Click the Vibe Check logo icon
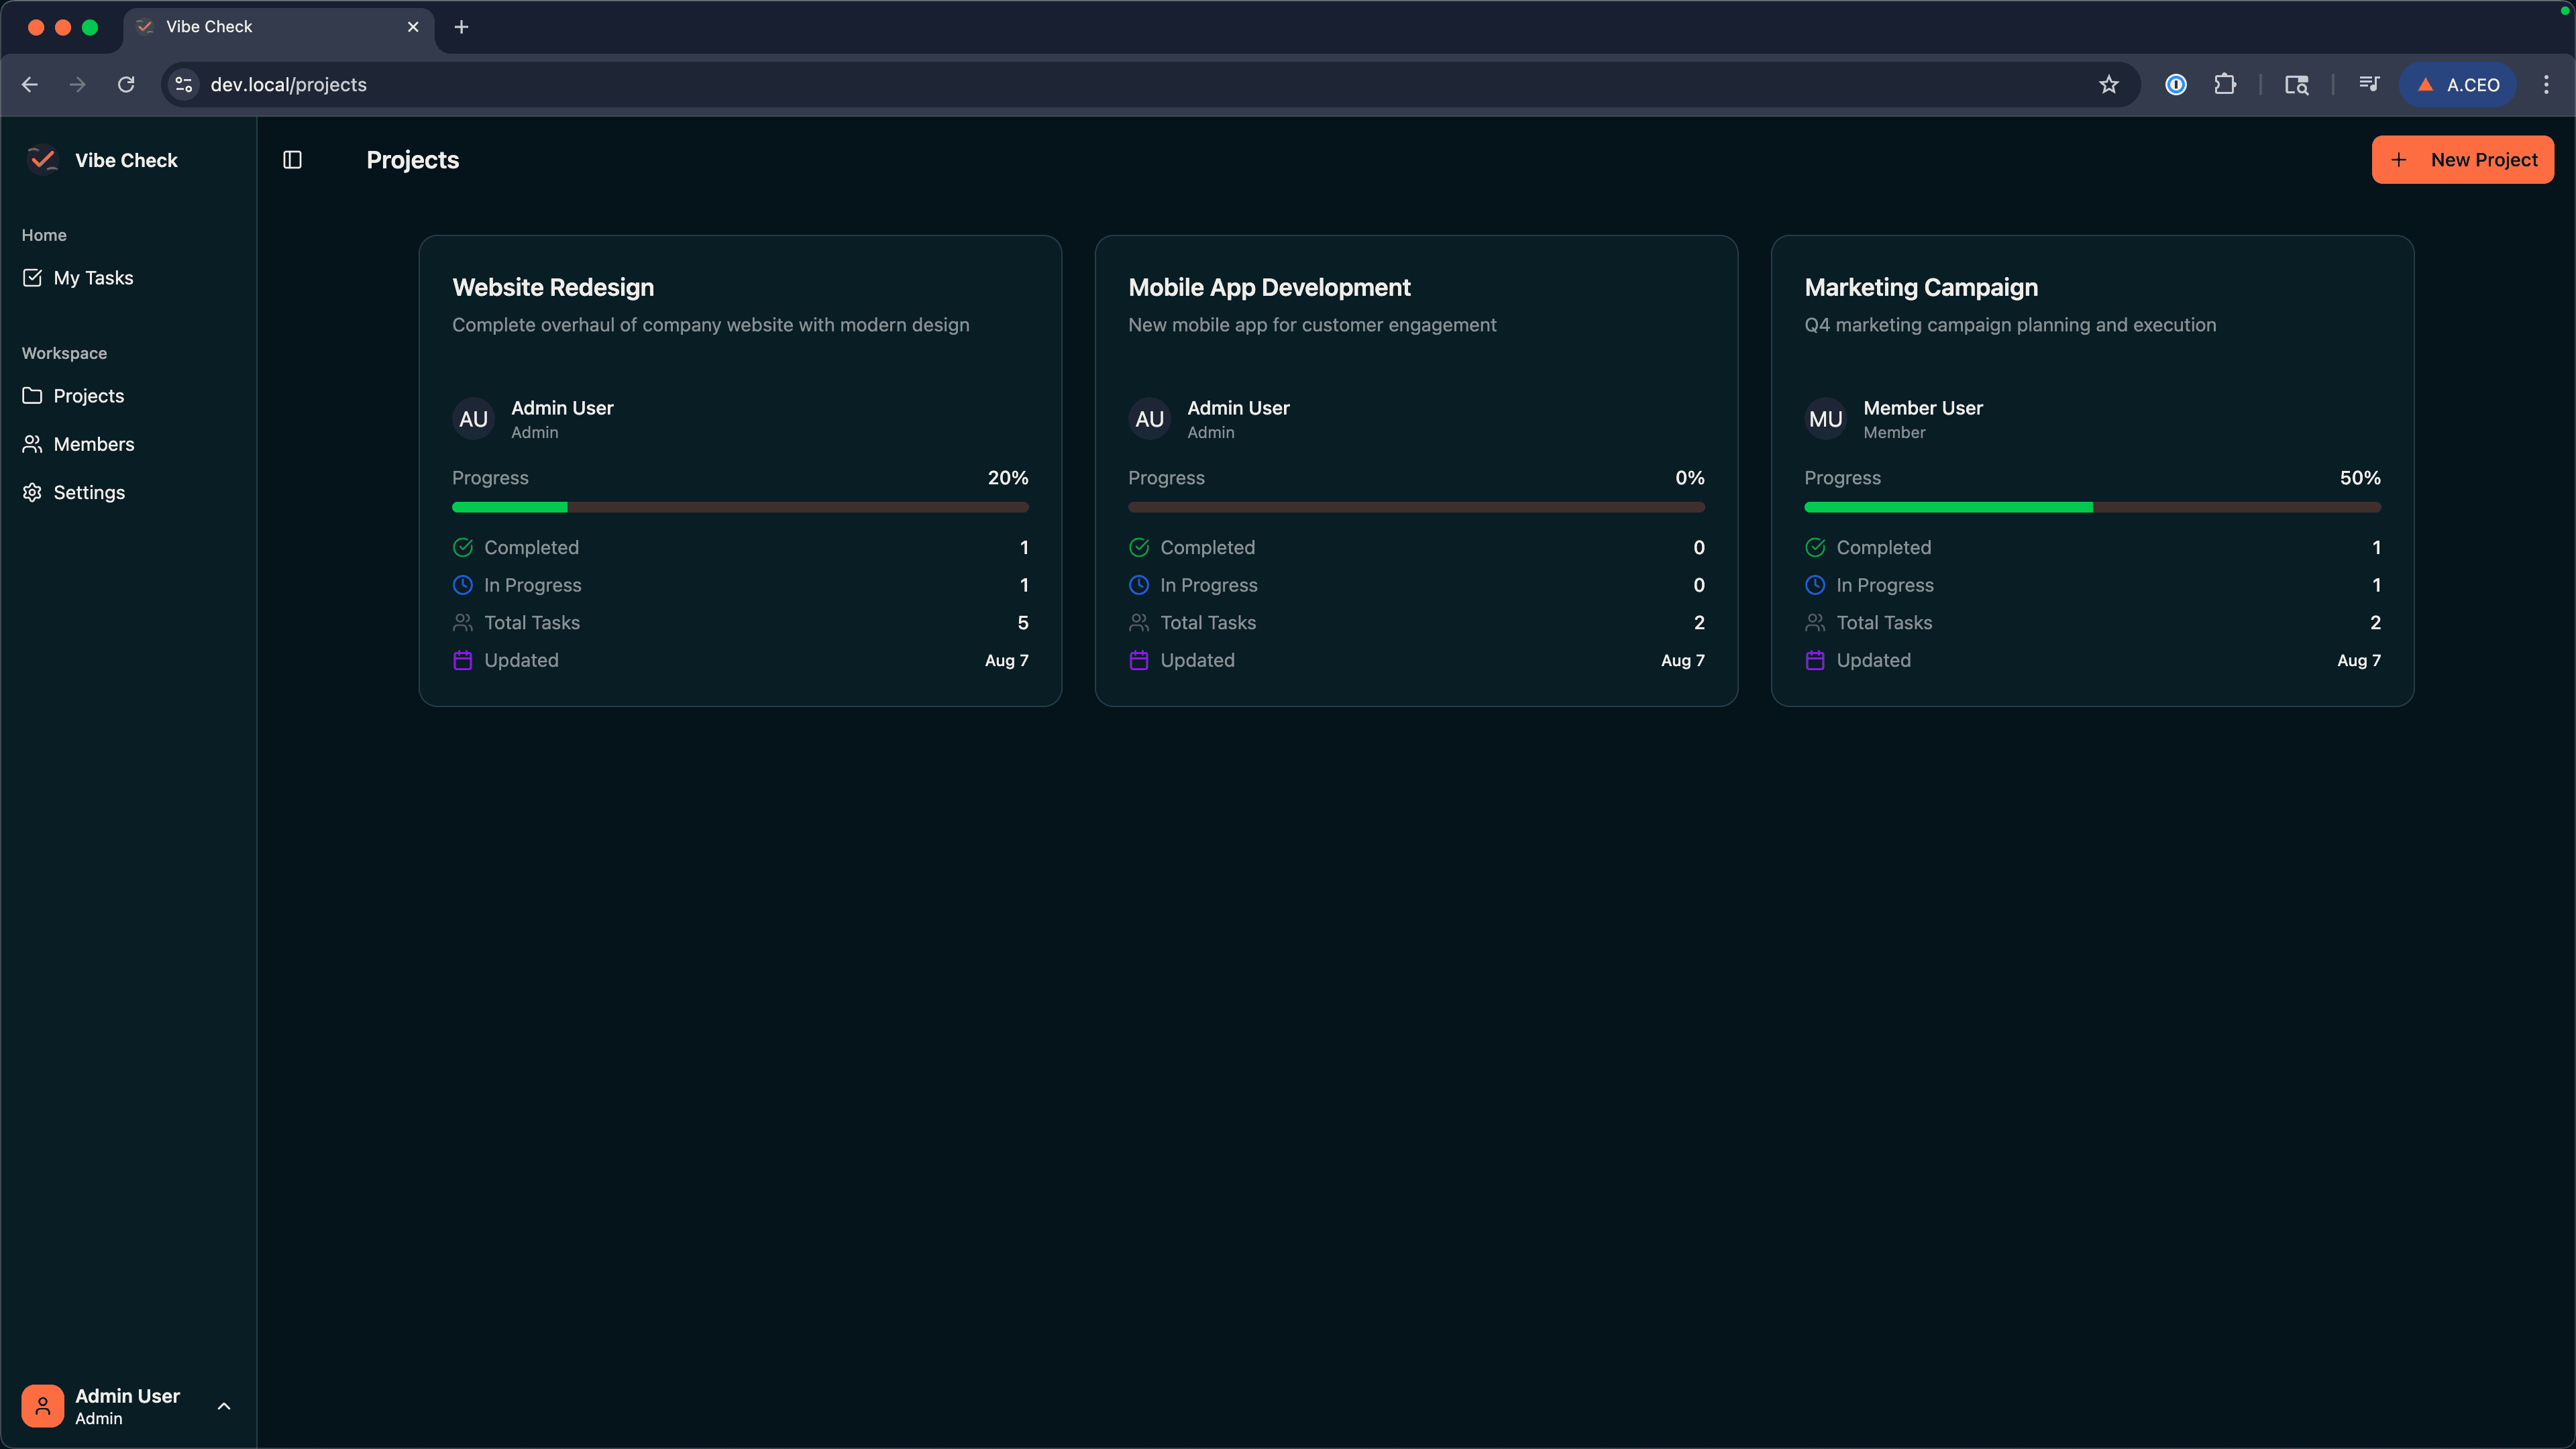This screenshot has width=2576, height=1449. pyautogui.click(x=42, y=160)
